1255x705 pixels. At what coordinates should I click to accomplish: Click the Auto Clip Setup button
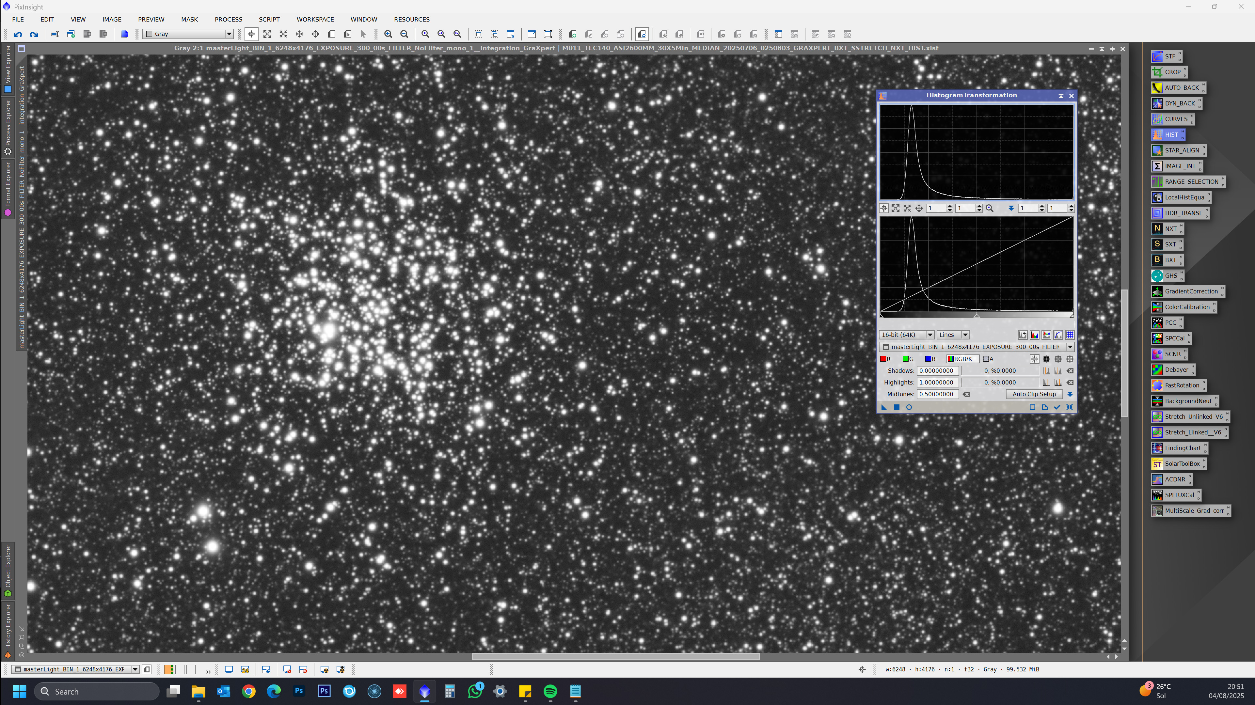click(1034, 395)
